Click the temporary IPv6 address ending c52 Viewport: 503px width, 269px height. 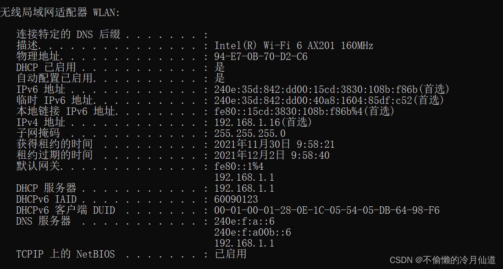click(329, 101)
